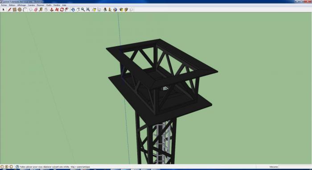312x170 pixels.
Task: Click the third round status bar icon
Action: point(11,167)
